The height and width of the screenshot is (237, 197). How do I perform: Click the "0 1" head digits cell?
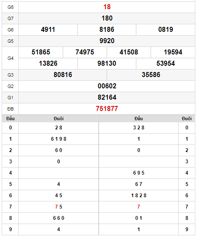[x=138, y=218]
